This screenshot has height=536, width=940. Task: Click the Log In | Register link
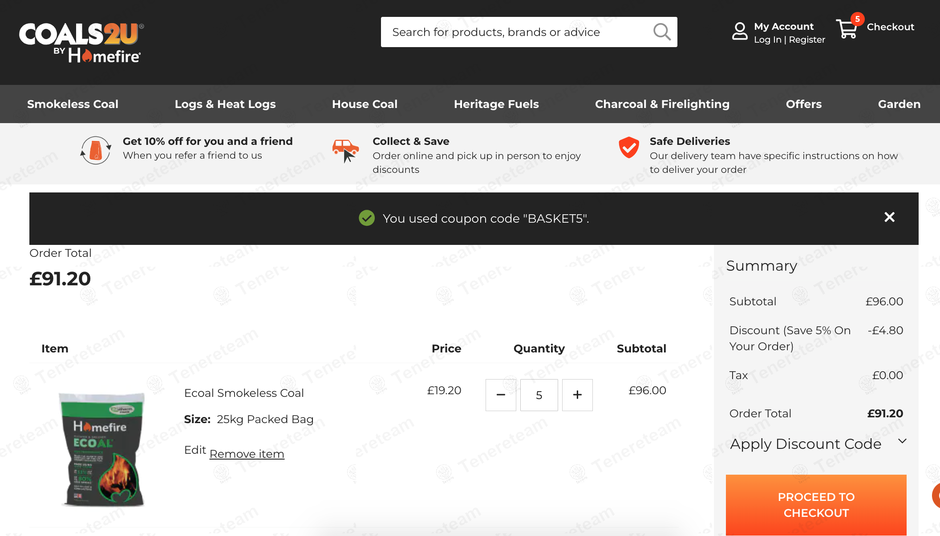click(x=789, y=40)
